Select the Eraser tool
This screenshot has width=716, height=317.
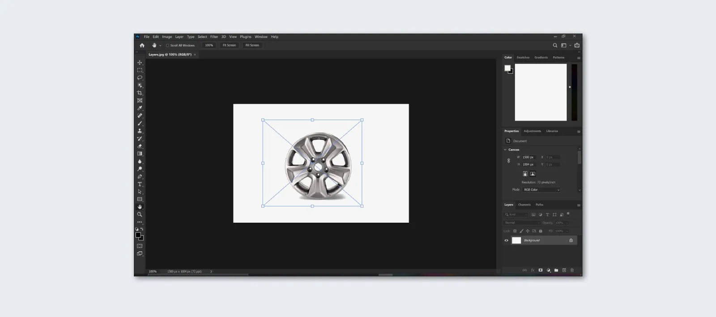[140, 146]
